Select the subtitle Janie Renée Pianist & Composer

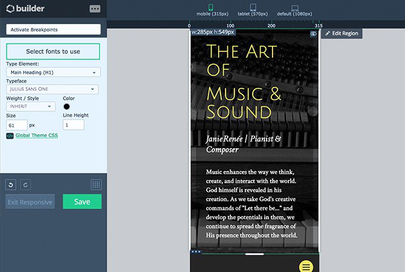(244, 144)
